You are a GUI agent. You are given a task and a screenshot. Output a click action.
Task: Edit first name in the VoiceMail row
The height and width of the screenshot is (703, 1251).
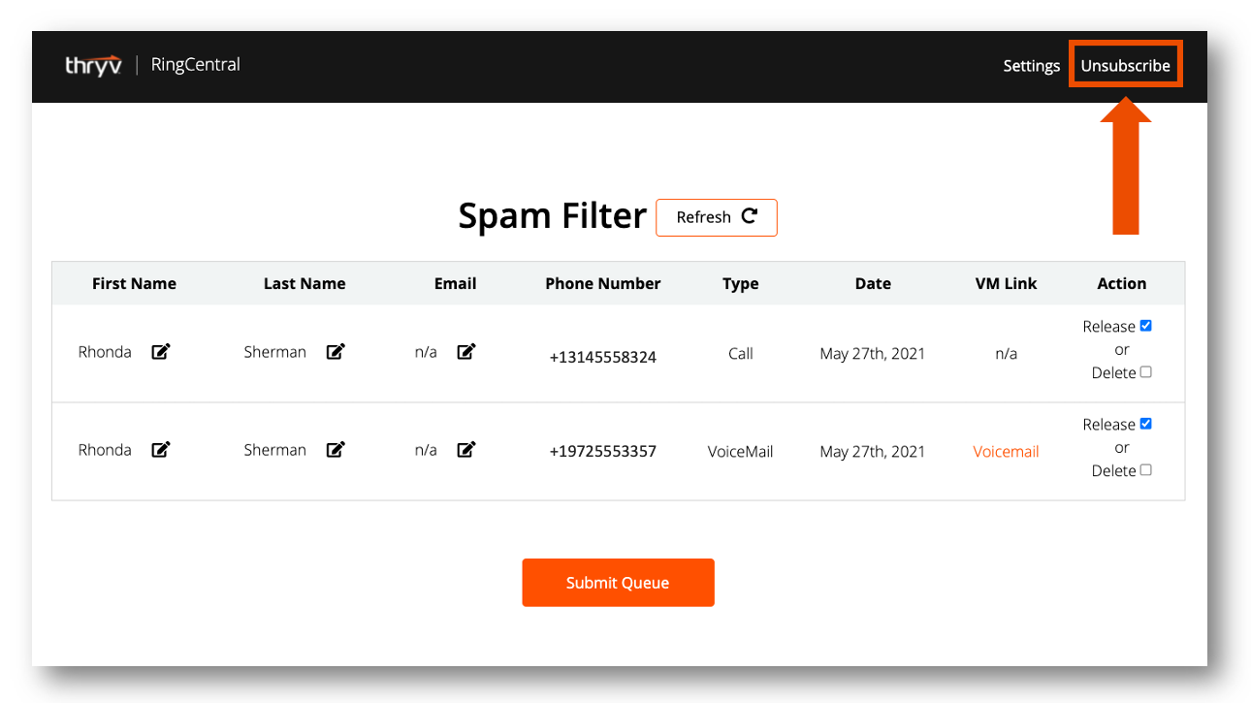click(161, 450)
